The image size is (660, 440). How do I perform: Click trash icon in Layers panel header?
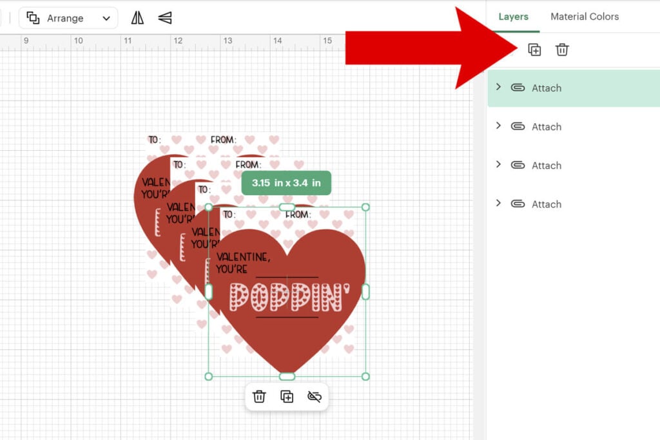(x=562, y=50)
